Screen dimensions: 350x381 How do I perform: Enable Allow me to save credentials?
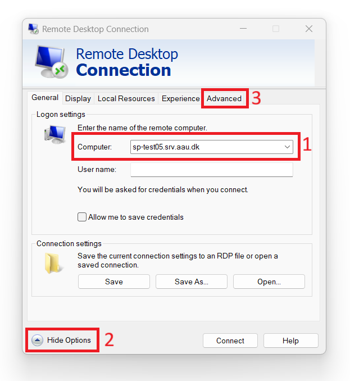[x=82, y=217]
